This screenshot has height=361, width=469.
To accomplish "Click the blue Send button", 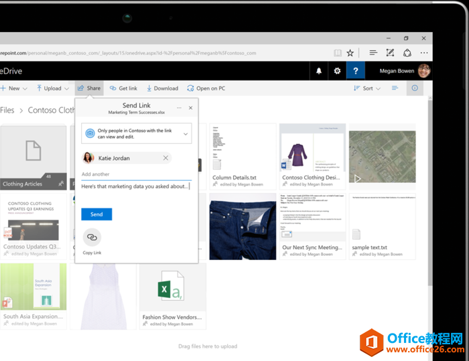I will (96, 214).
